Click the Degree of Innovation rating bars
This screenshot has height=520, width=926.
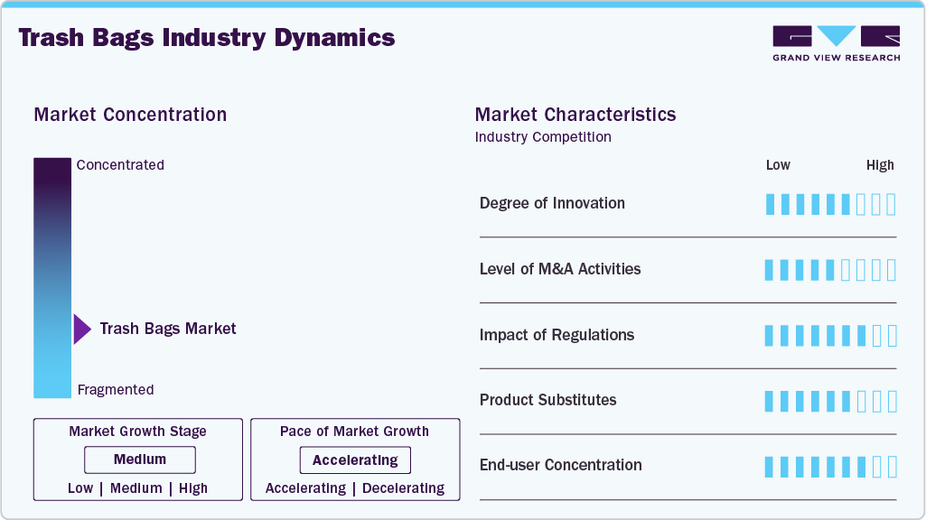click(830, 204)
